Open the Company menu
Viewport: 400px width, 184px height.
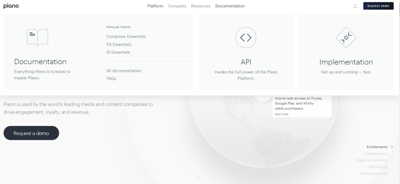click(177, 6)
